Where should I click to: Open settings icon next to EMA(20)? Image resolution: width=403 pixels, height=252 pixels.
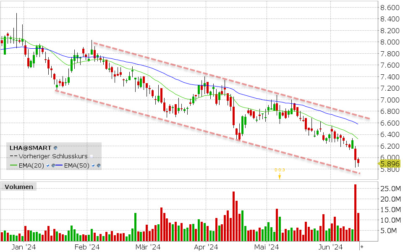(53, 165)
